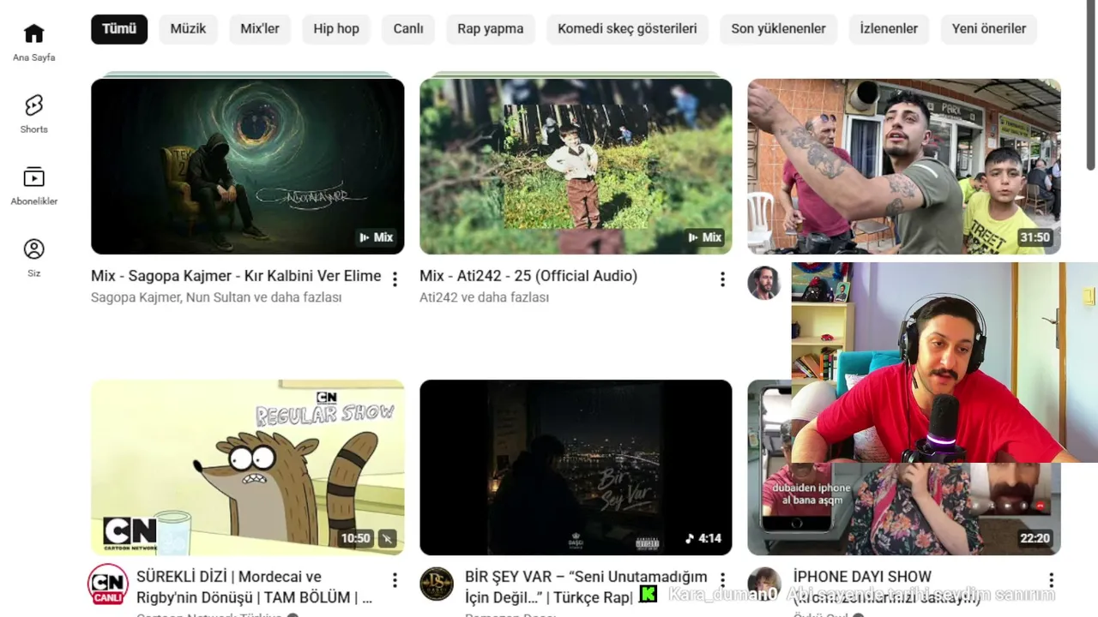The height and width of the screenshot is (617, 1098).
Task: Open the Shorts sidebar icon
Action: pos(33,105)
